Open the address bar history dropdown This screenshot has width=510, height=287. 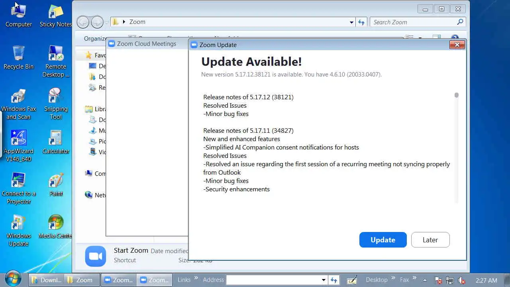point(351,22)
